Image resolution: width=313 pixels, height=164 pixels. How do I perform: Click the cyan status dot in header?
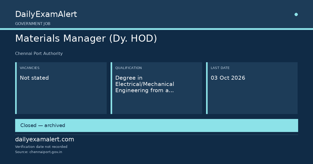[x=296, y=15]
